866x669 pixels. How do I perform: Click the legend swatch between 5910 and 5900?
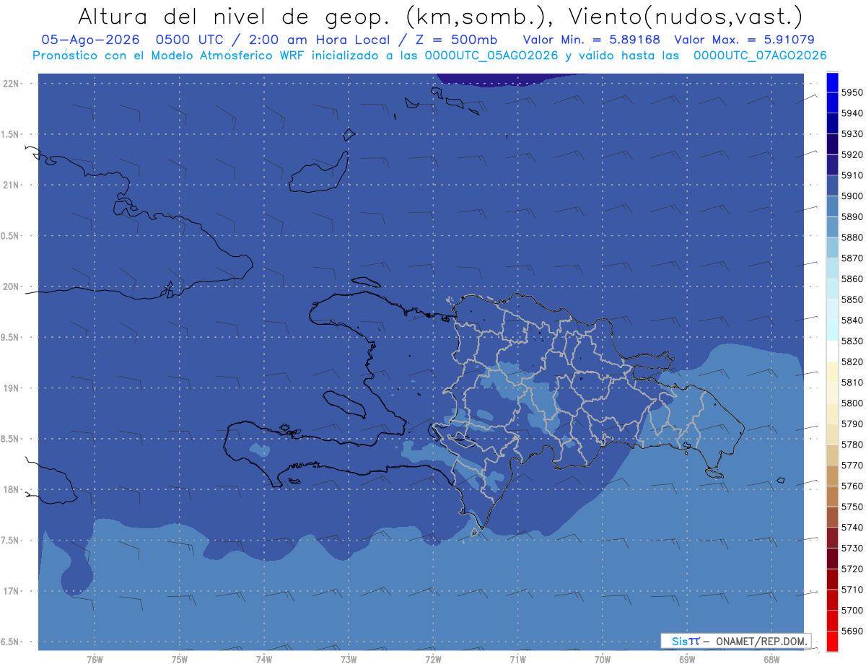tap(832, 185)
